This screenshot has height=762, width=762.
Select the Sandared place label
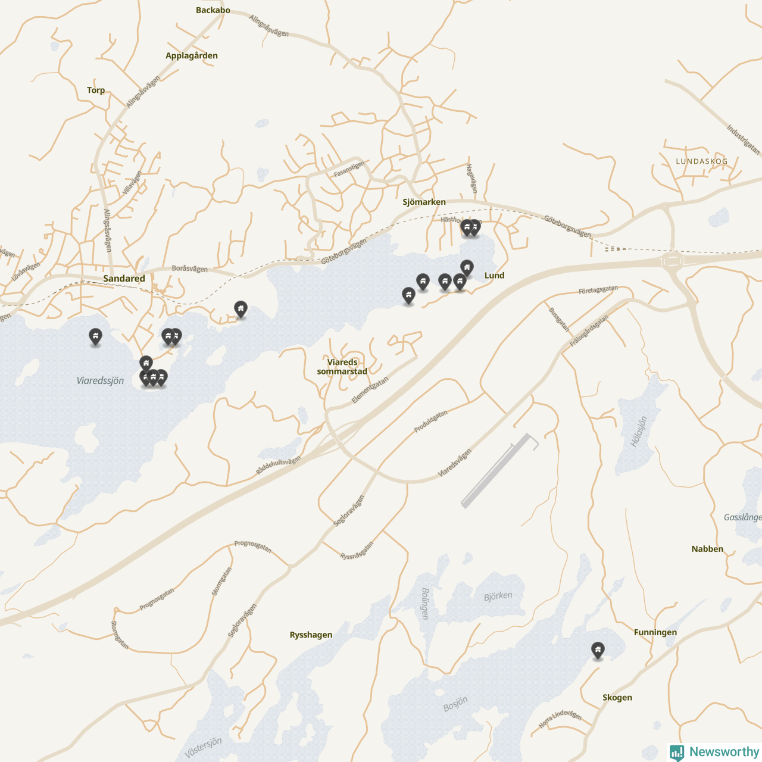pos(124,279)
